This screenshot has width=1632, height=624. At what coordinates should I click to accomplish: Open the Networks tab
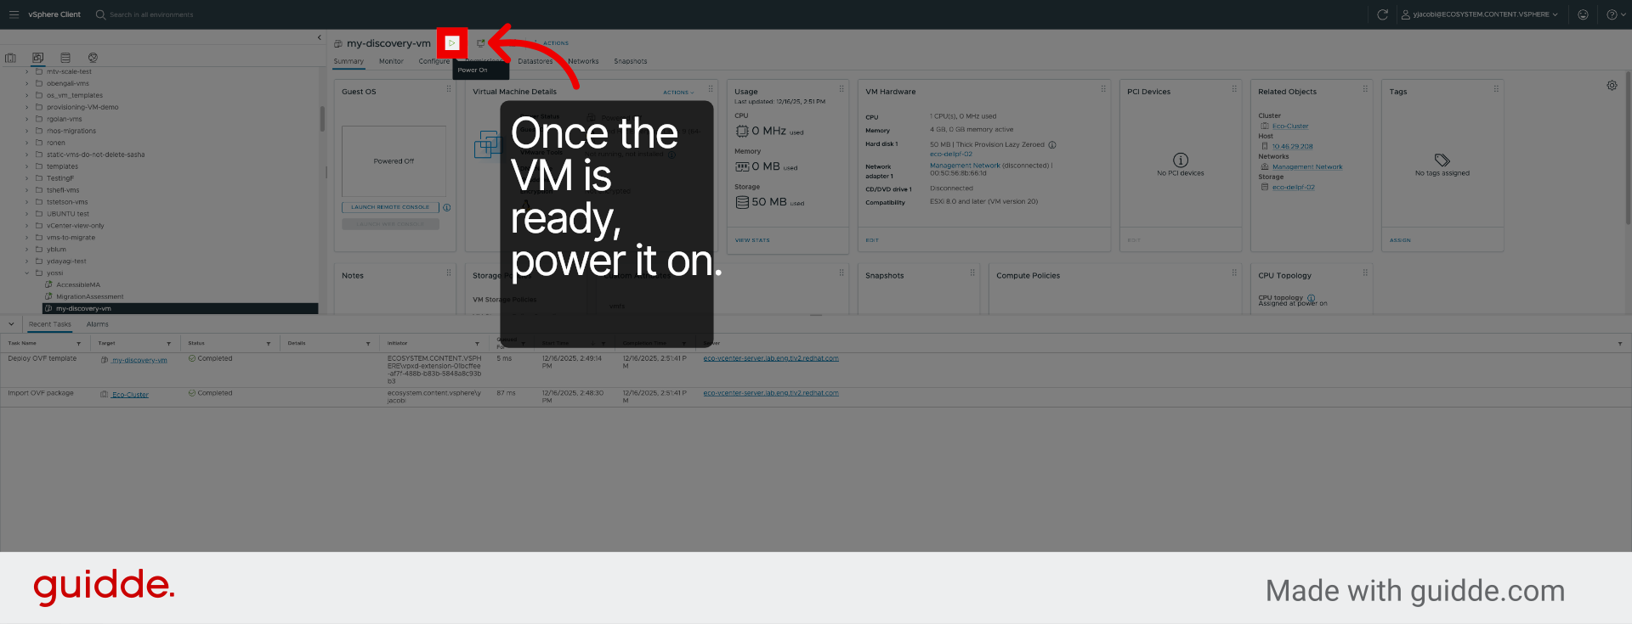pyautogui.click(x=583, y=61)
